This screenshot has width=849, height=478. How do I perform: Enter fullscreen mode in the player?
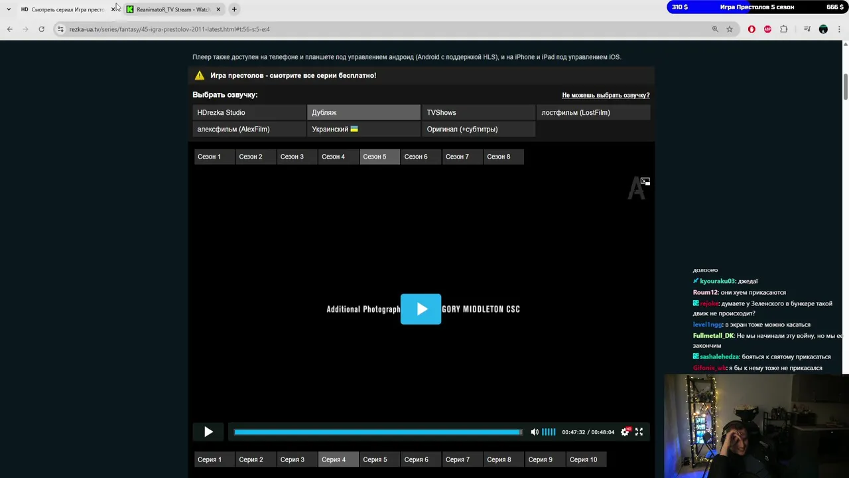click(x=639, y=432)
